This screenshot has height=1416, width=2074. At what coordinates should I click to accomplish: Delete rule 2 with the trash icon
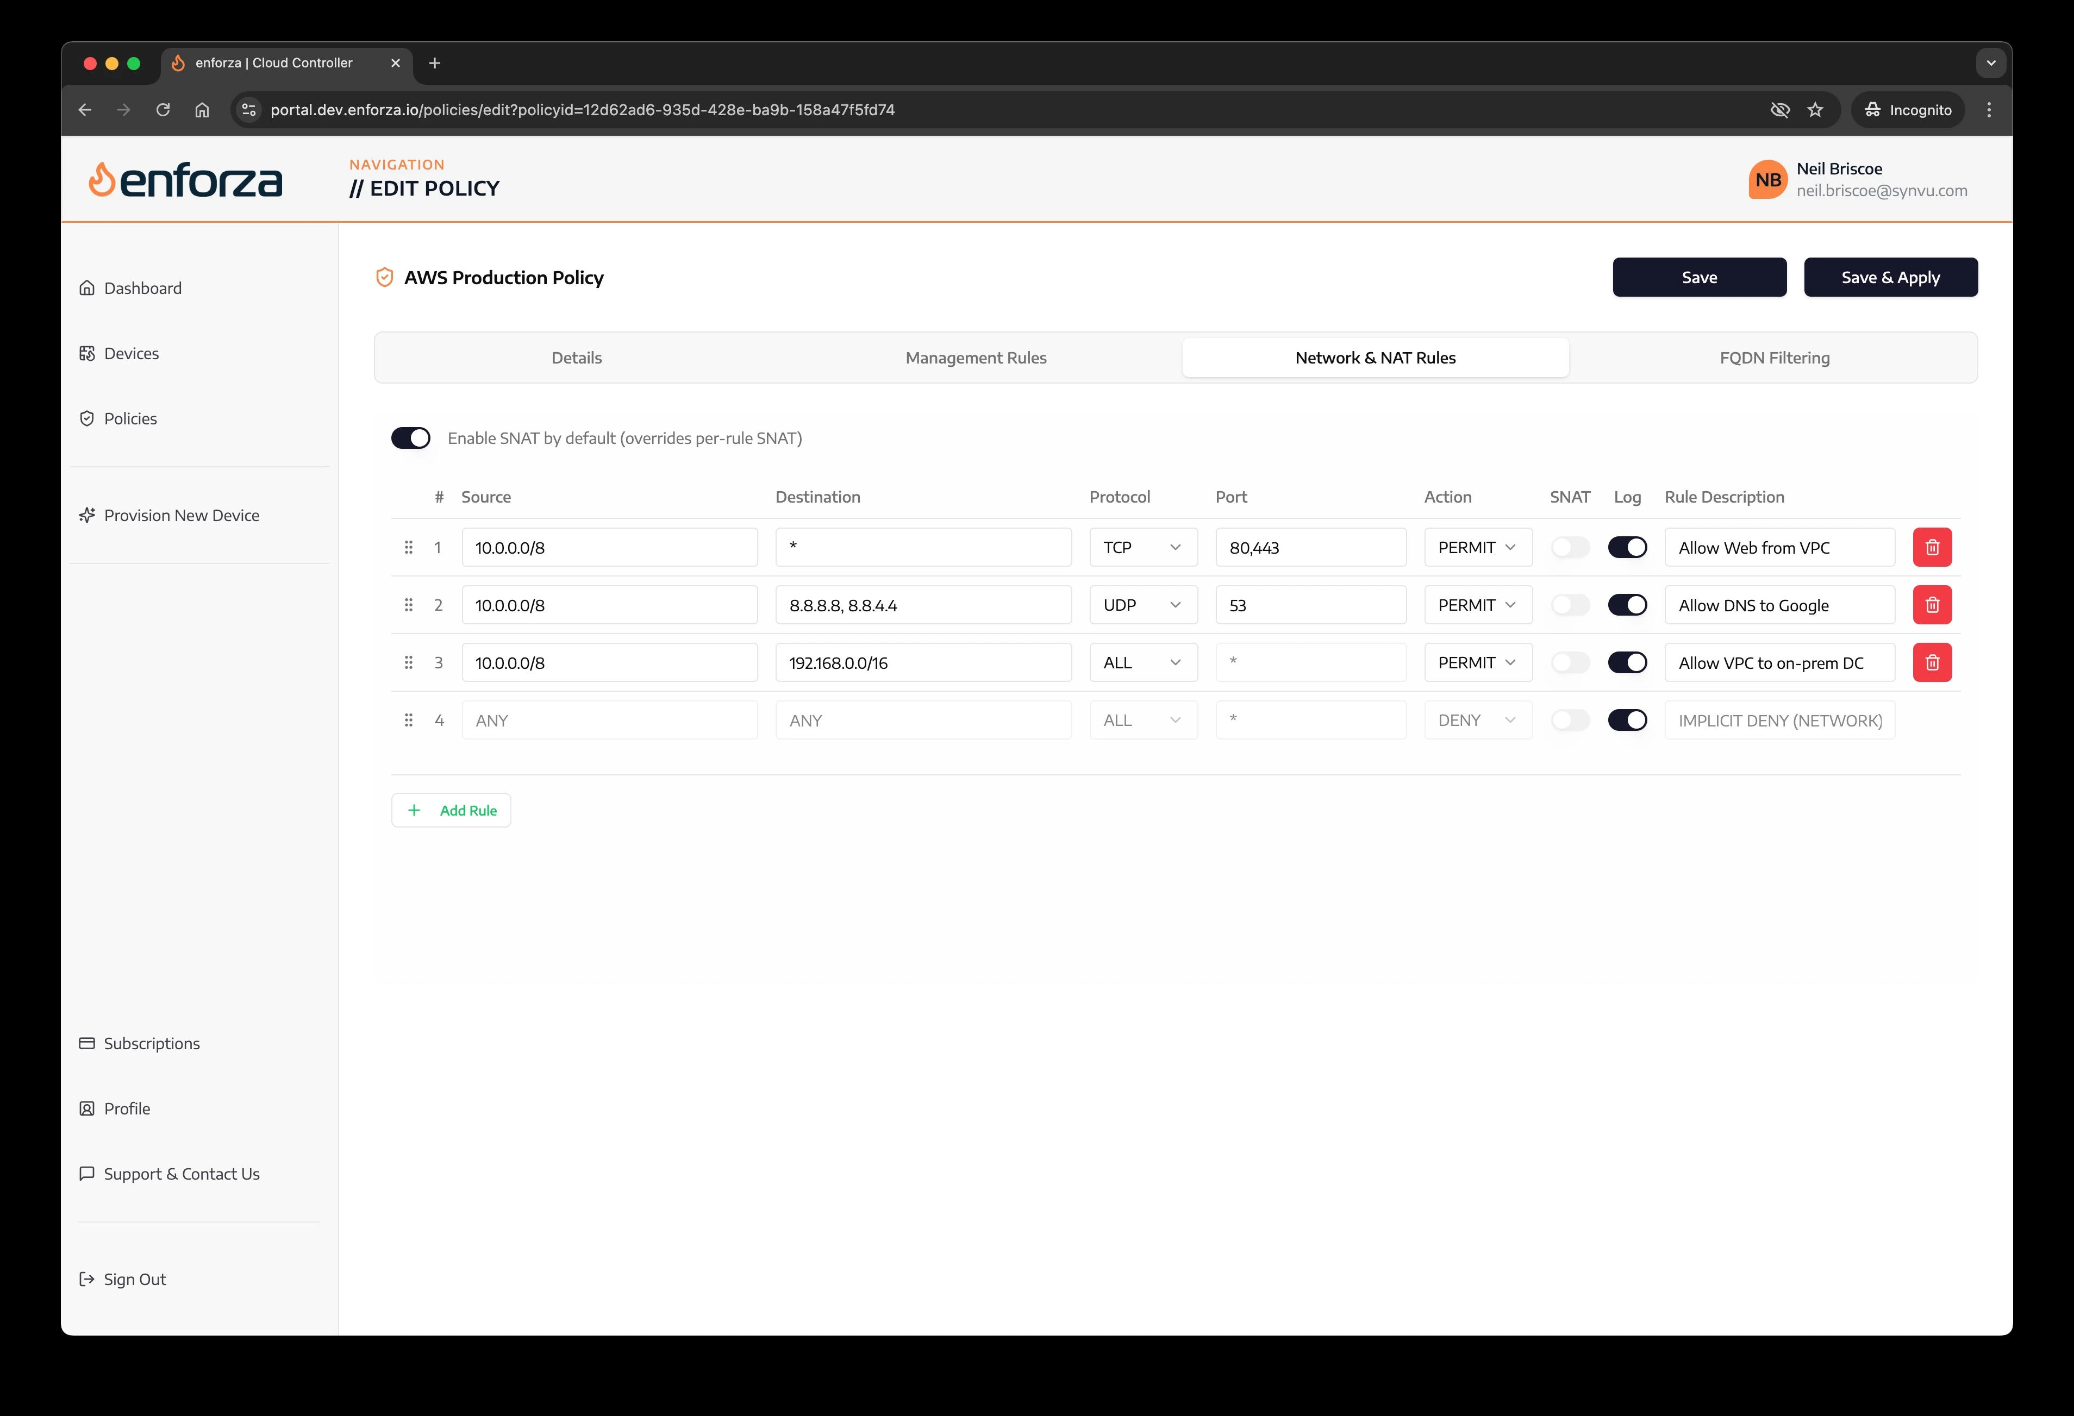[1933, 604]
